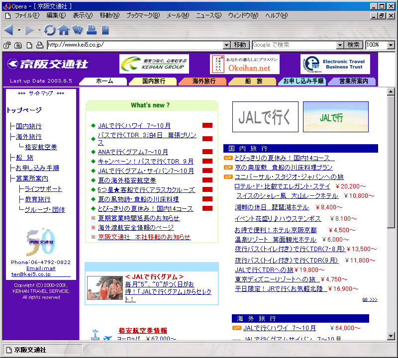Open 湖畔の休日 琵琶湖ホテル link
The height and width of the screenshot is (358, 398).
click(272, 207)
